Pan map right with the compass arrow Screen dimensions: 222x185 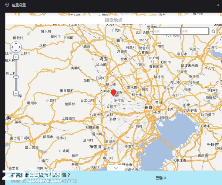(x=20, y=47)
